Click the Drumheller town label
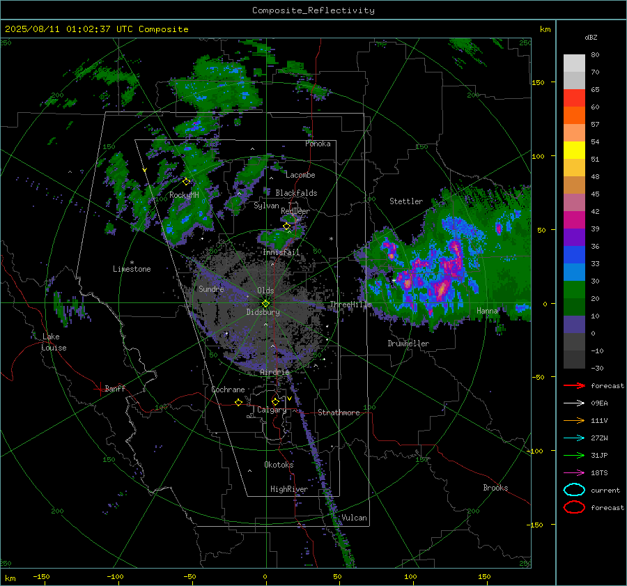This screenshot has height=586, width=627. [408, 344]
